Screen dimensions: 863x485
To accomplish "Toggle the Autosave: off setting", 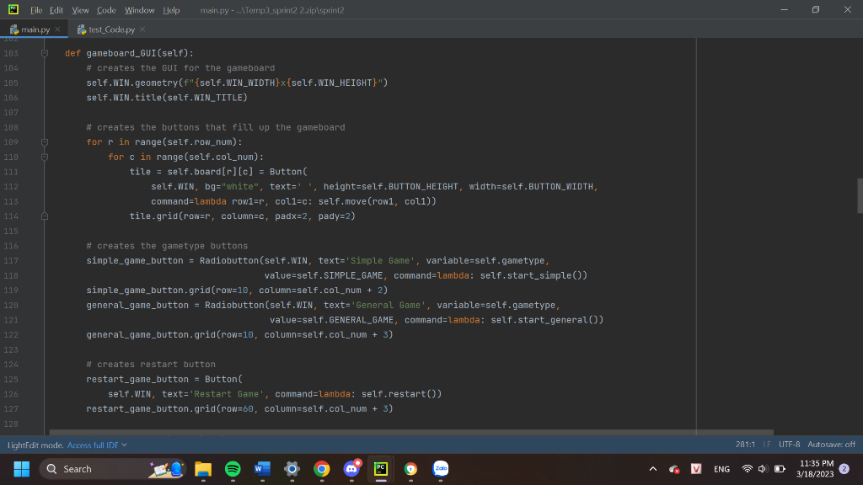I will tap(831, 445).
